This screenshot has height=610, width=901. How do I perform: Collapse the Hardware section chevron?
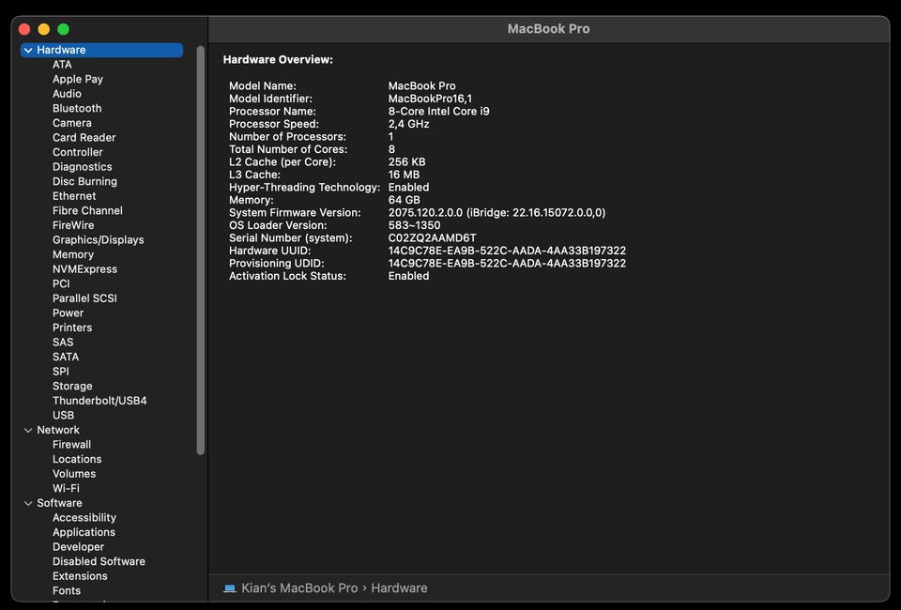28,50
